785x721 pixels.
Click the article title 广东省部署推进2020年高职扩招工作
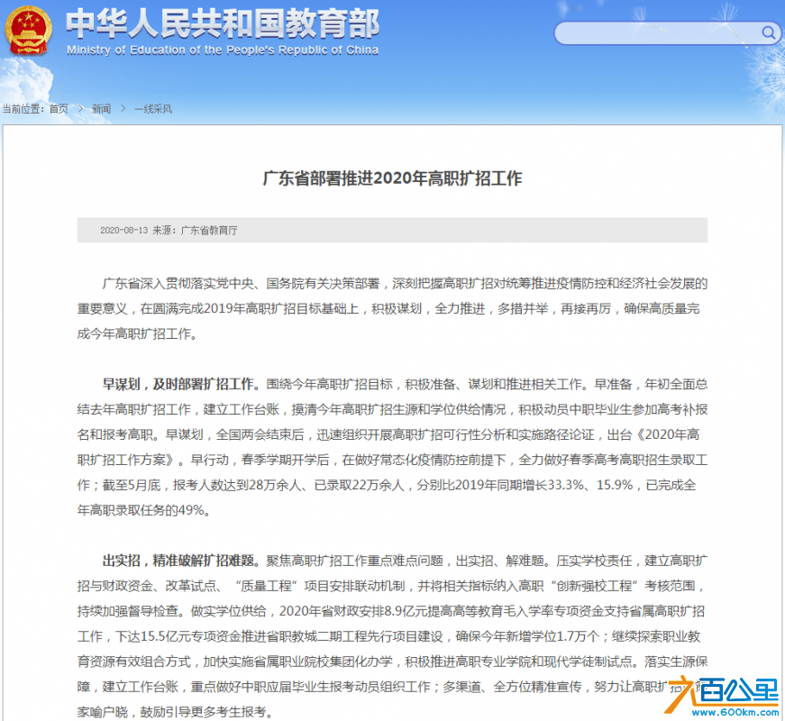pos(393,178)
